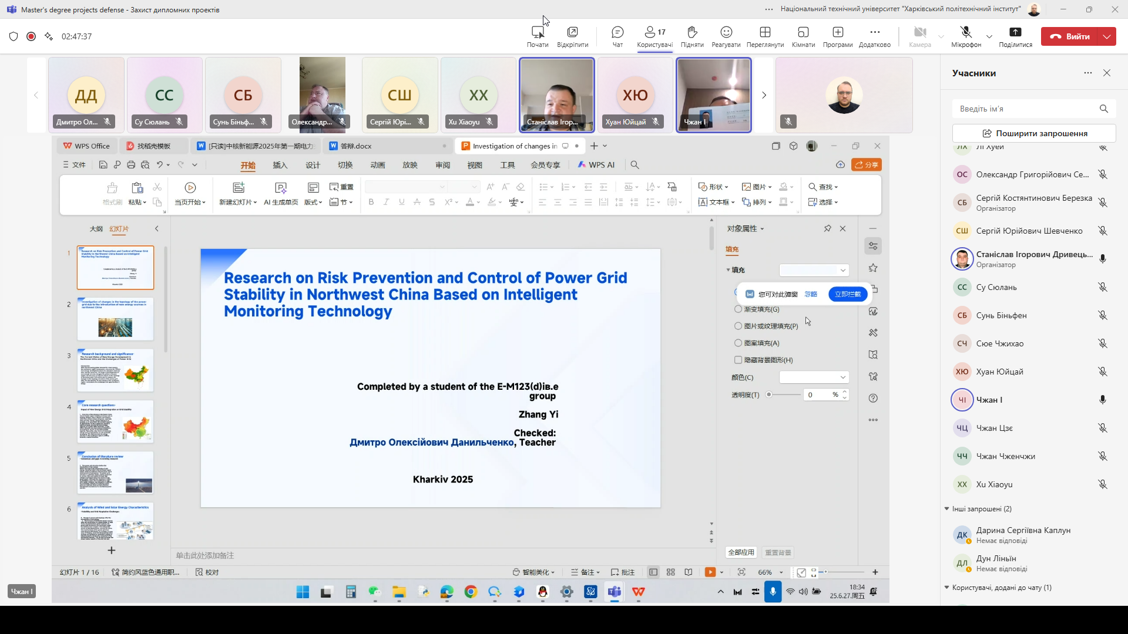Open the Programs (Програми) plus icon

tap(837, 32)
